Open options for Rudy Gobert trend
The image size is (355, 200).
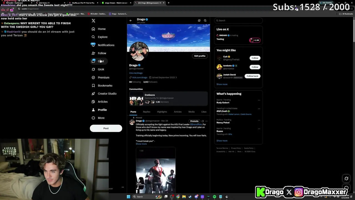259,100
